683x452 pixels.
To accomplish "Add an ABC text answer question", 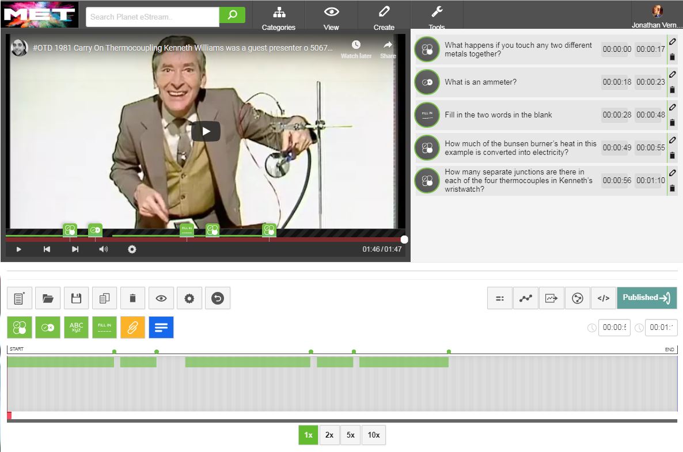I will pyautogui.click(x=76, y=328).
